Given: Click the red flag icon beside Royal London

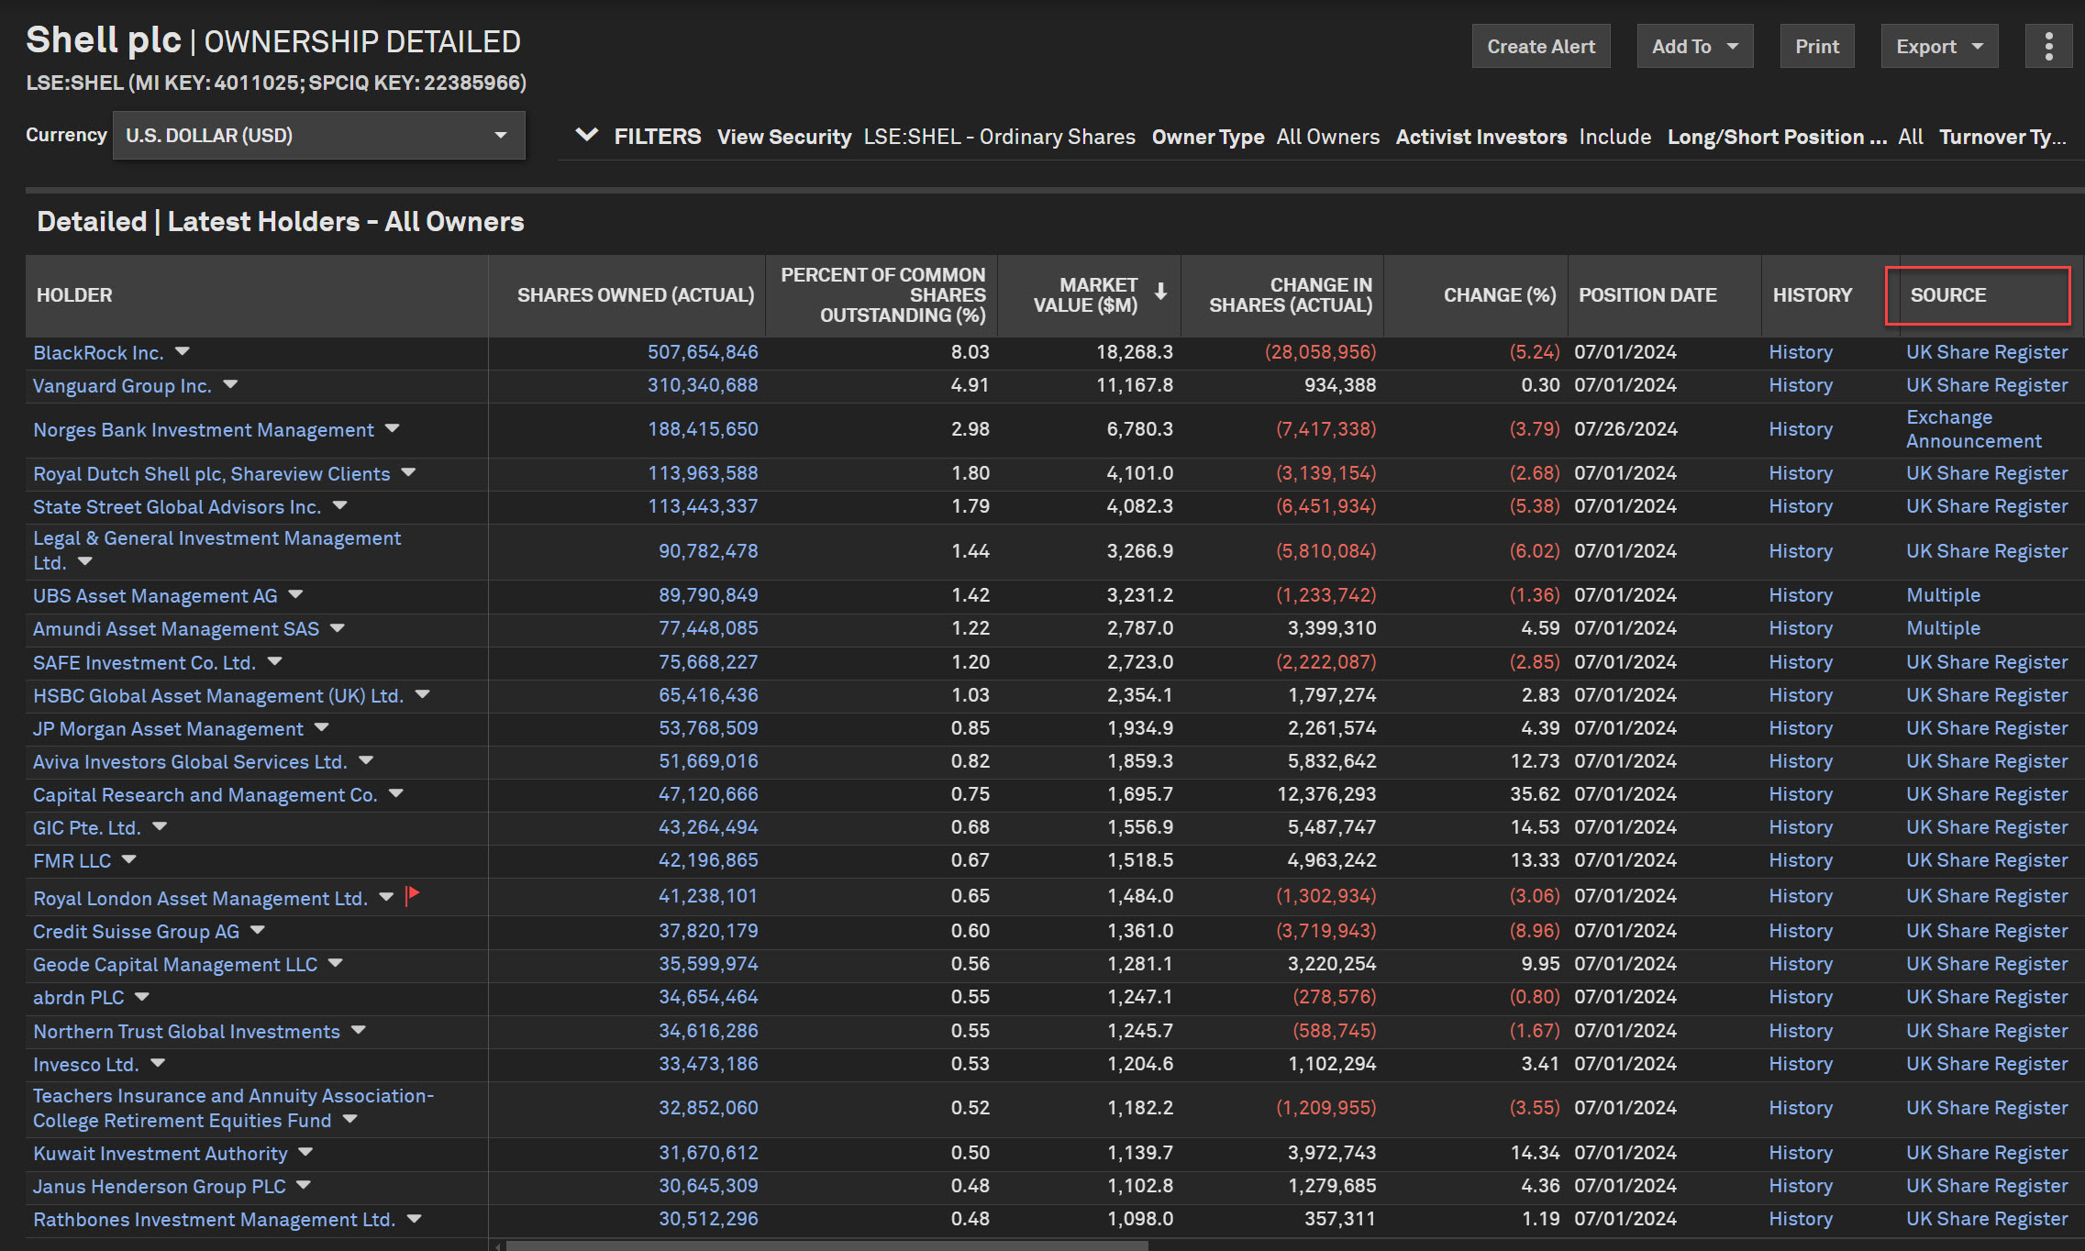Looking at the screenshot, I should pos(412,895).
